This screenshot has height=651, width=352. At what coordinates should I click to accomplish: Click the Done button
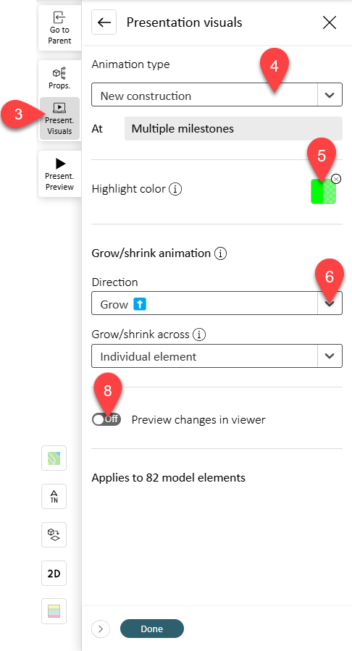click(x=152, y=629)
